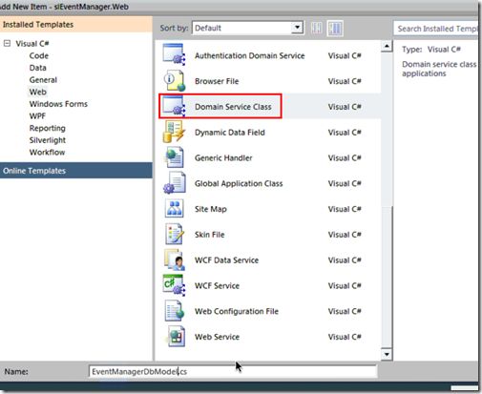Click Visual C# text in Generic Handler row
Image resolution: width=482 pixels, height=394 pixels.
point(345,157)
